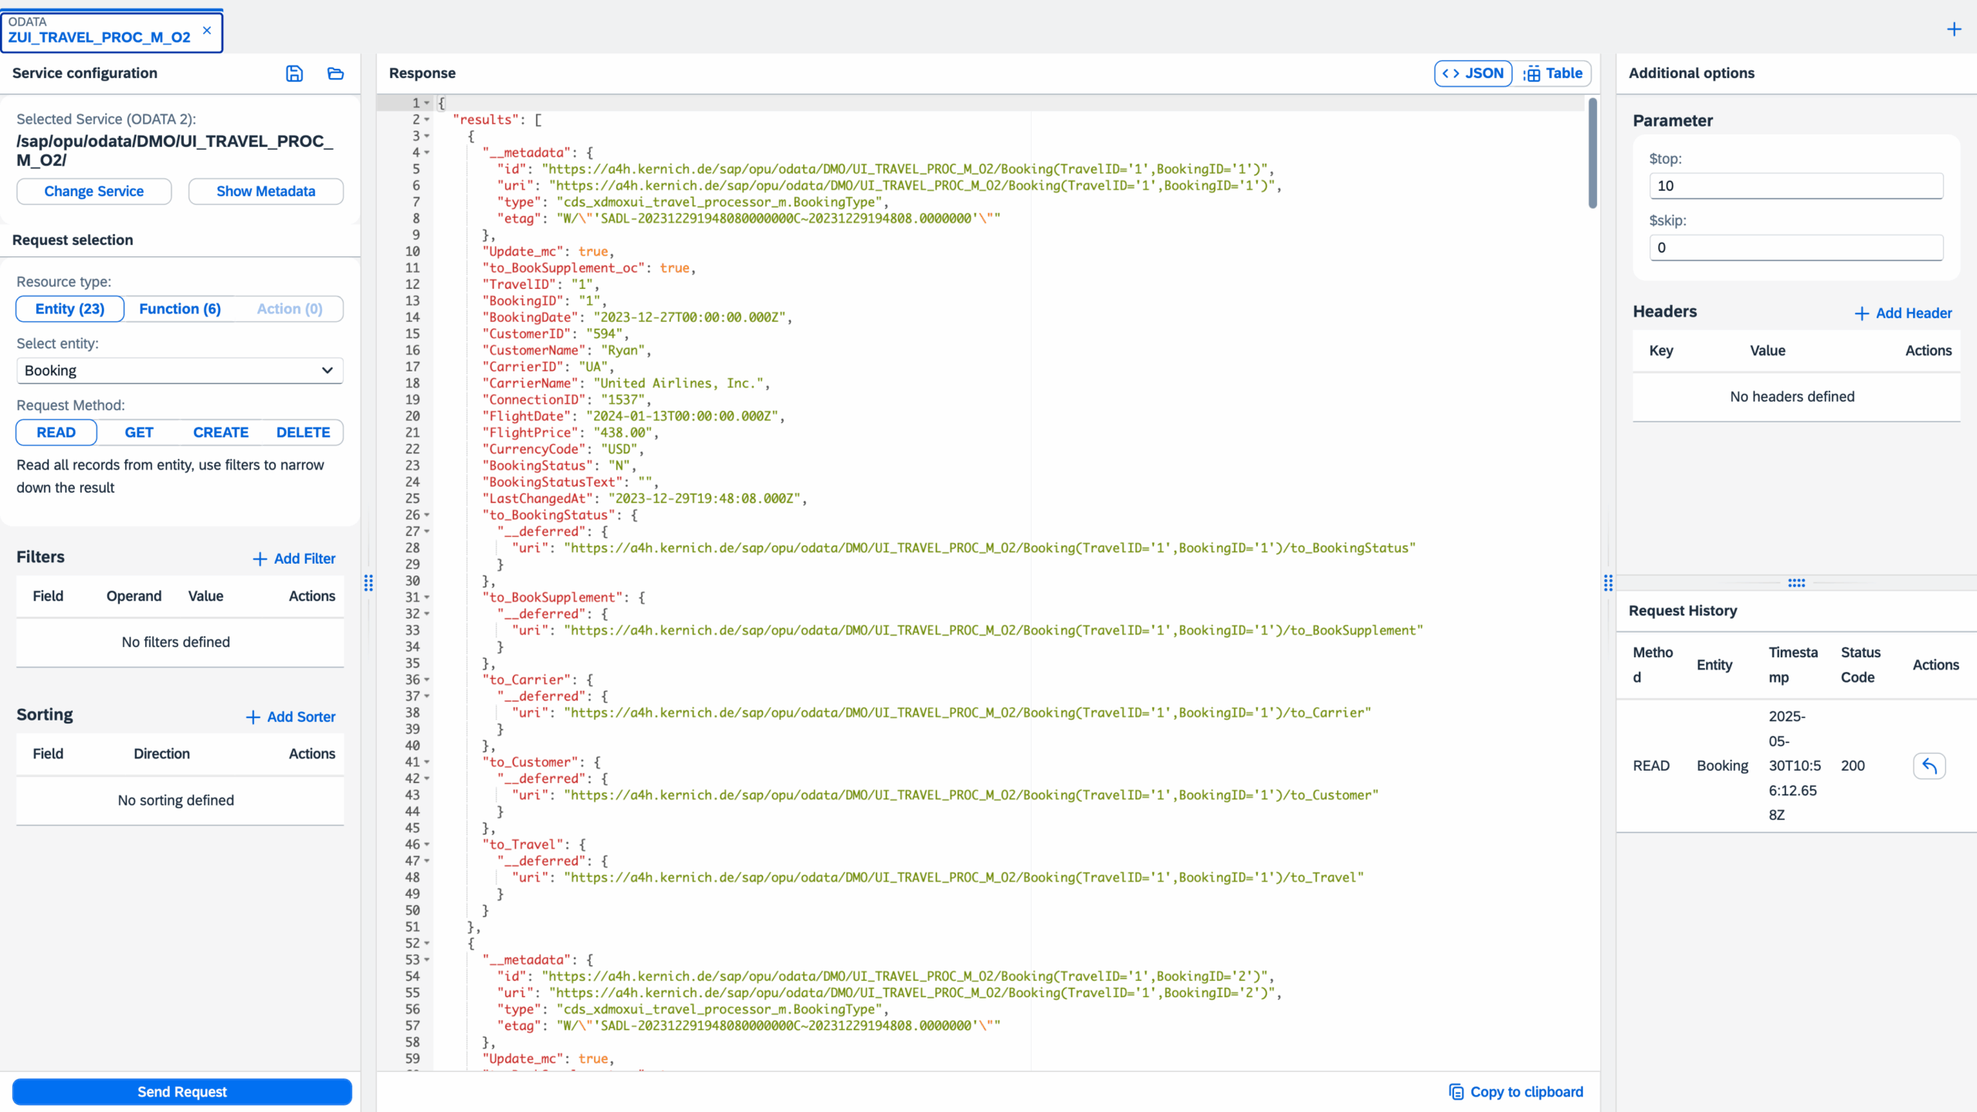This screenshot has height=1112, width=1977.
Task: Switch to the GET request method
Action: point(139,432)
